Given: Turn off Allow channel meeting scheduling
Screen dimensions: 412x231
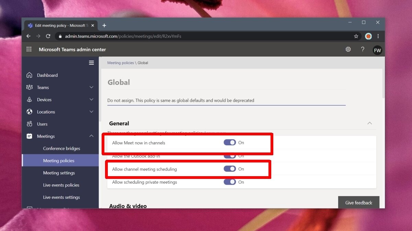Looking at the screenshot, I should point(230,169).
